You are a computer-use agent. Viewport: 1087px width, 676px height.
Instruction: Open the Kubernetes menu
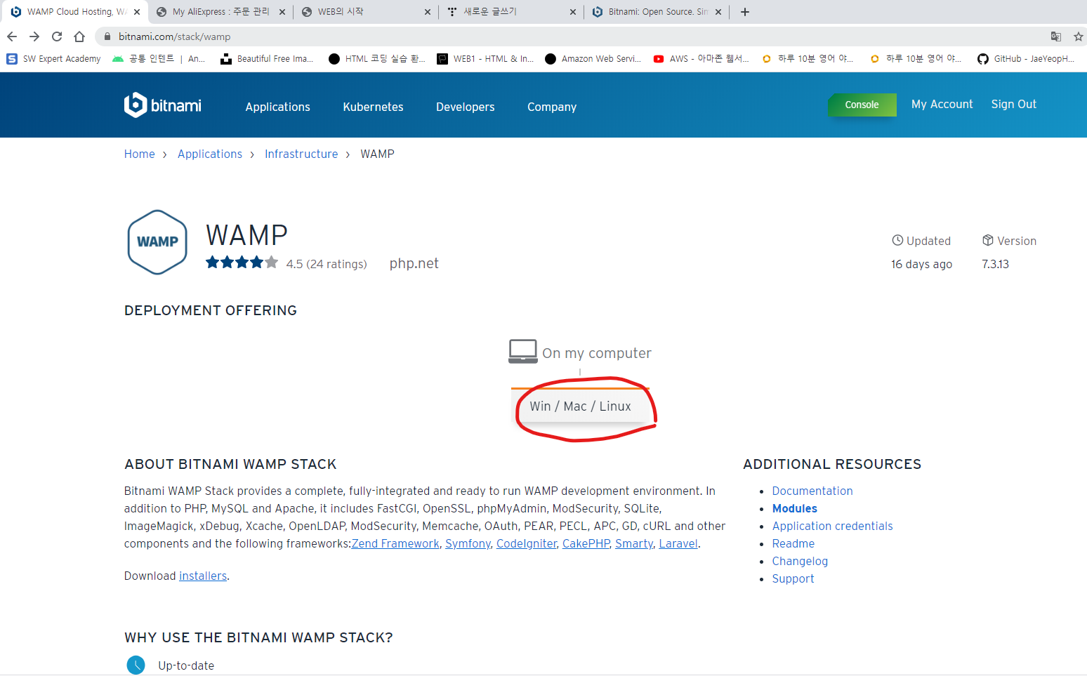coord(373,107)
